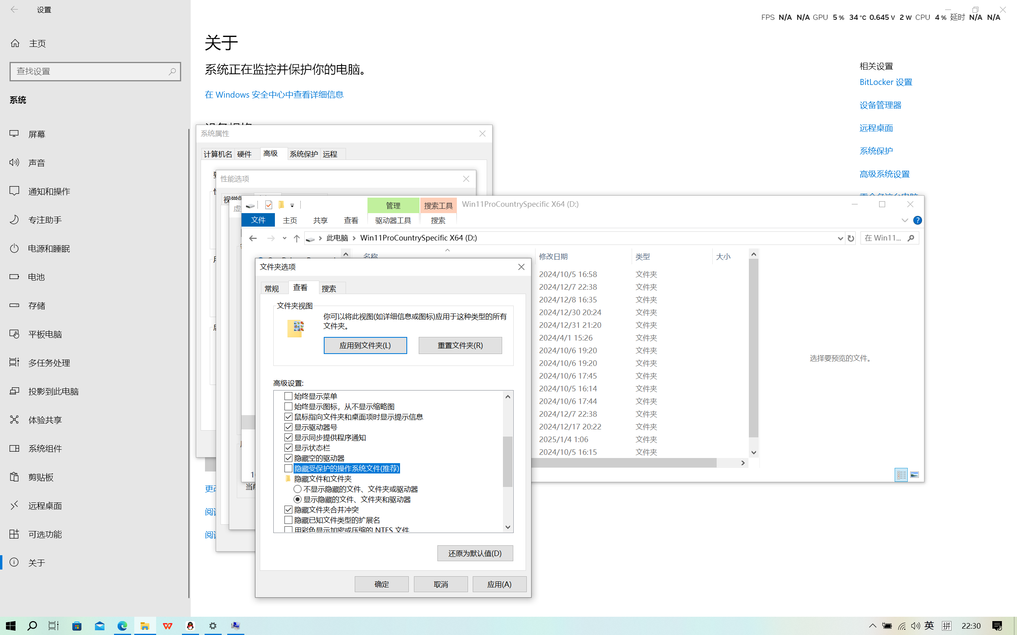This screenshot has height=635, width=1017.
Task: Open the 共享 ribbon tab
Action: pyautogui.click(x=320, y=221)
